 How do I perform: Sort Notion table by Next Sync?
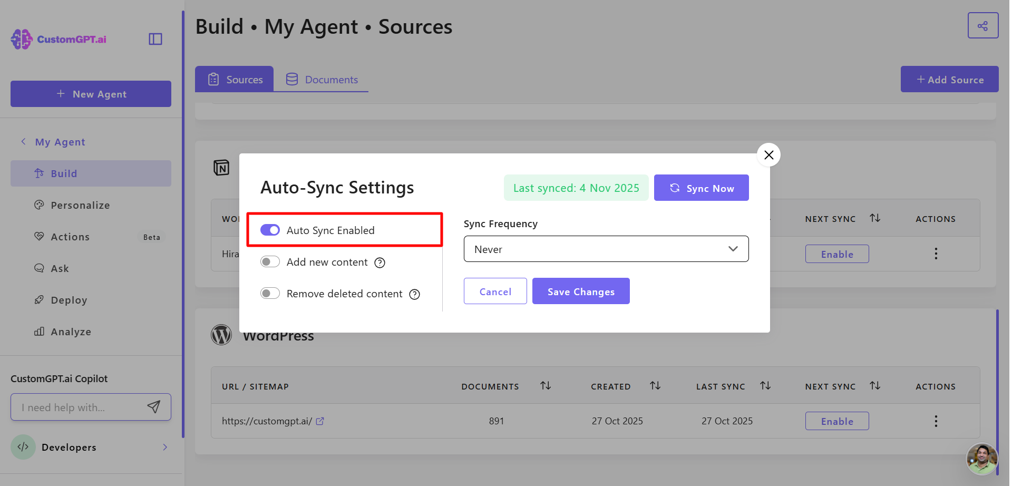click(875, 218)
